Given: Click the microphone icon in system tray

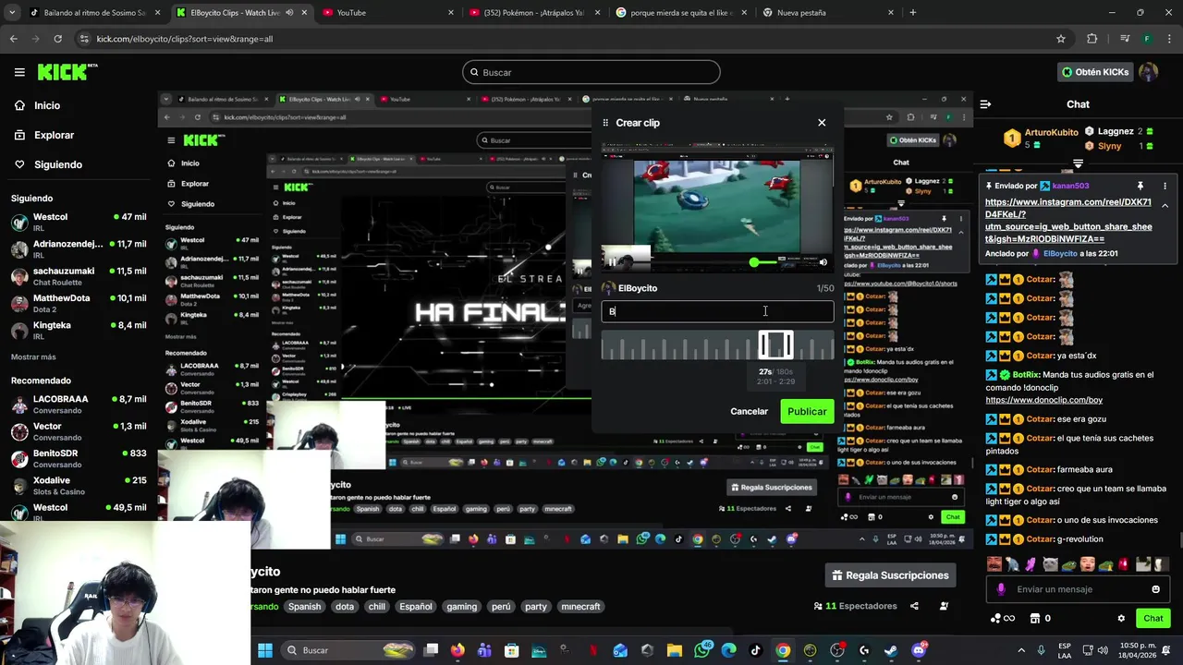Looking at the screenshot, I should point(1042,650).
